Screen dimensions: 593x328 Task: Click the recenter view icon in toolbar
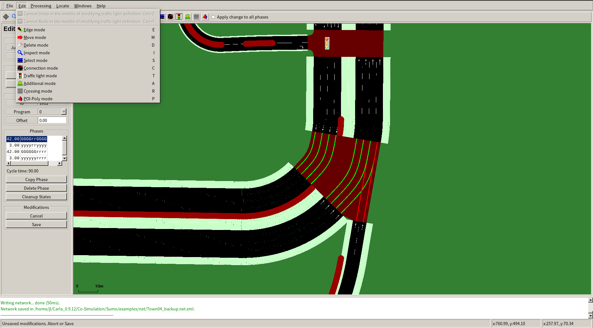(6, 17)
